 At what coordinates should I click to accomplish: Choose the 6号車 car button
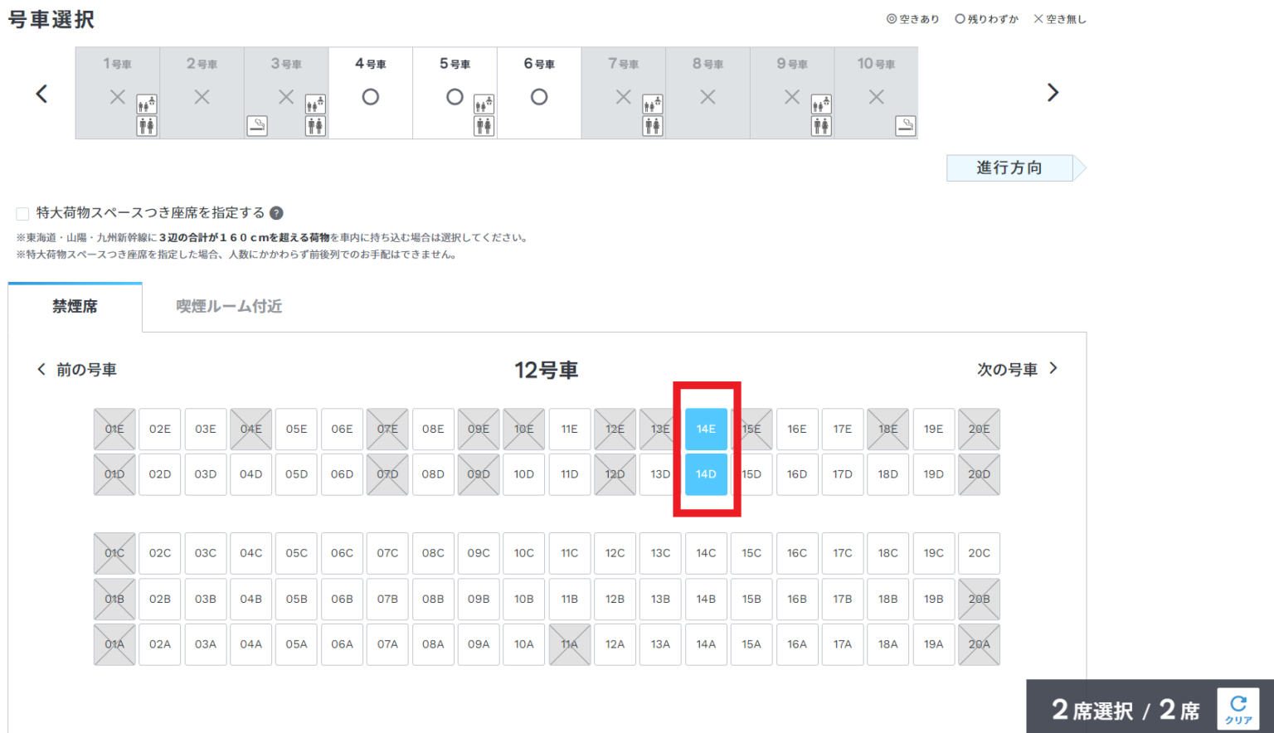(x=539, y=92)
